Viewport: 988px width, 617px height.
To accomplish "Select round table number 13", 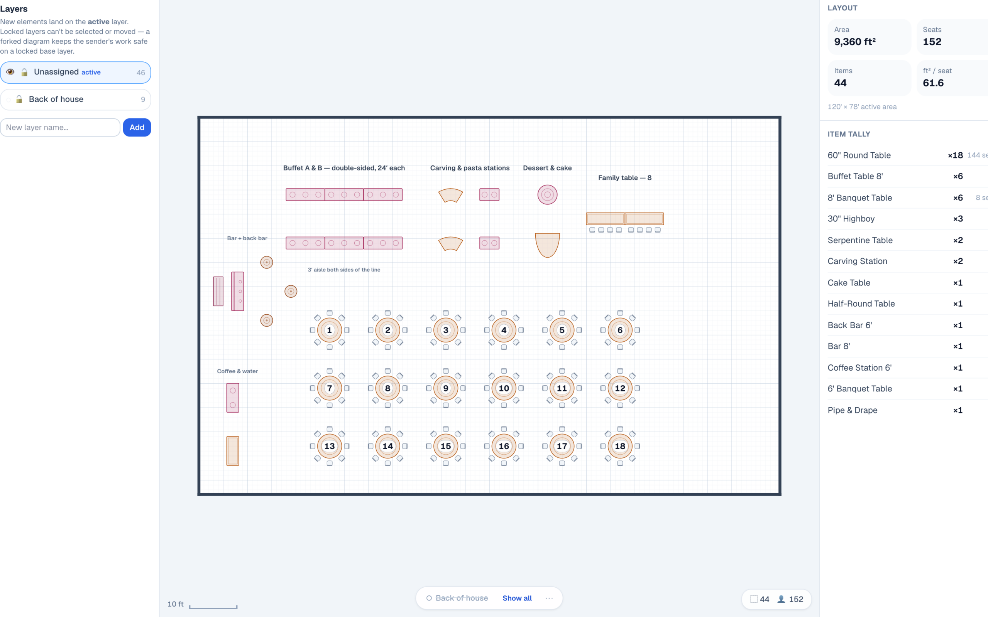I will (x=330, y=446).
